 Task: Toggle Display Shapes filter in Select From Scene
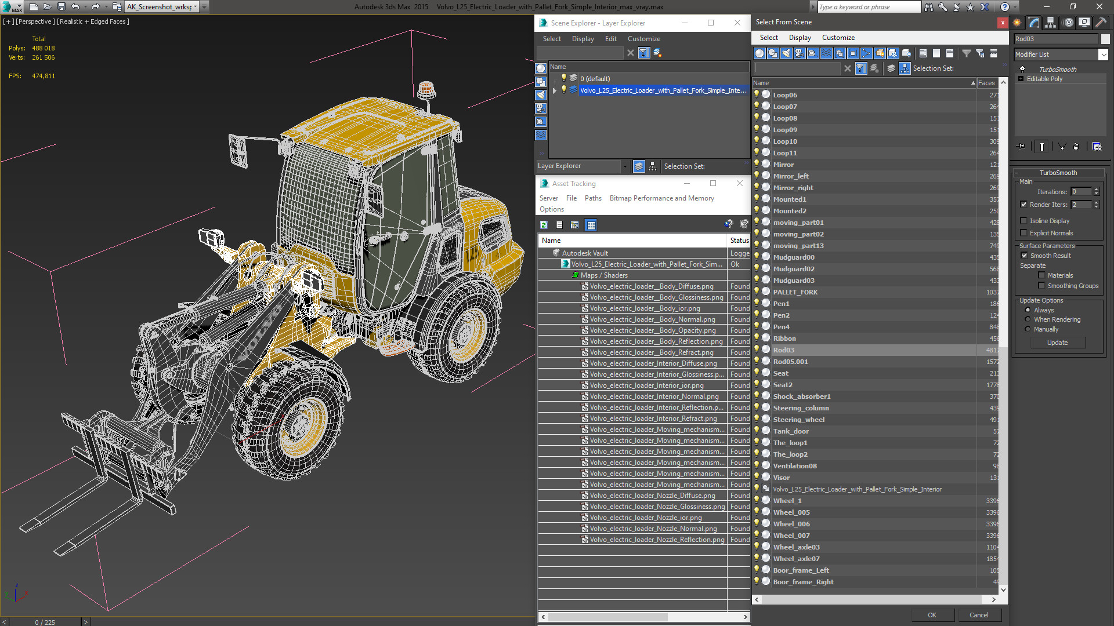click(x=773, y=53)
